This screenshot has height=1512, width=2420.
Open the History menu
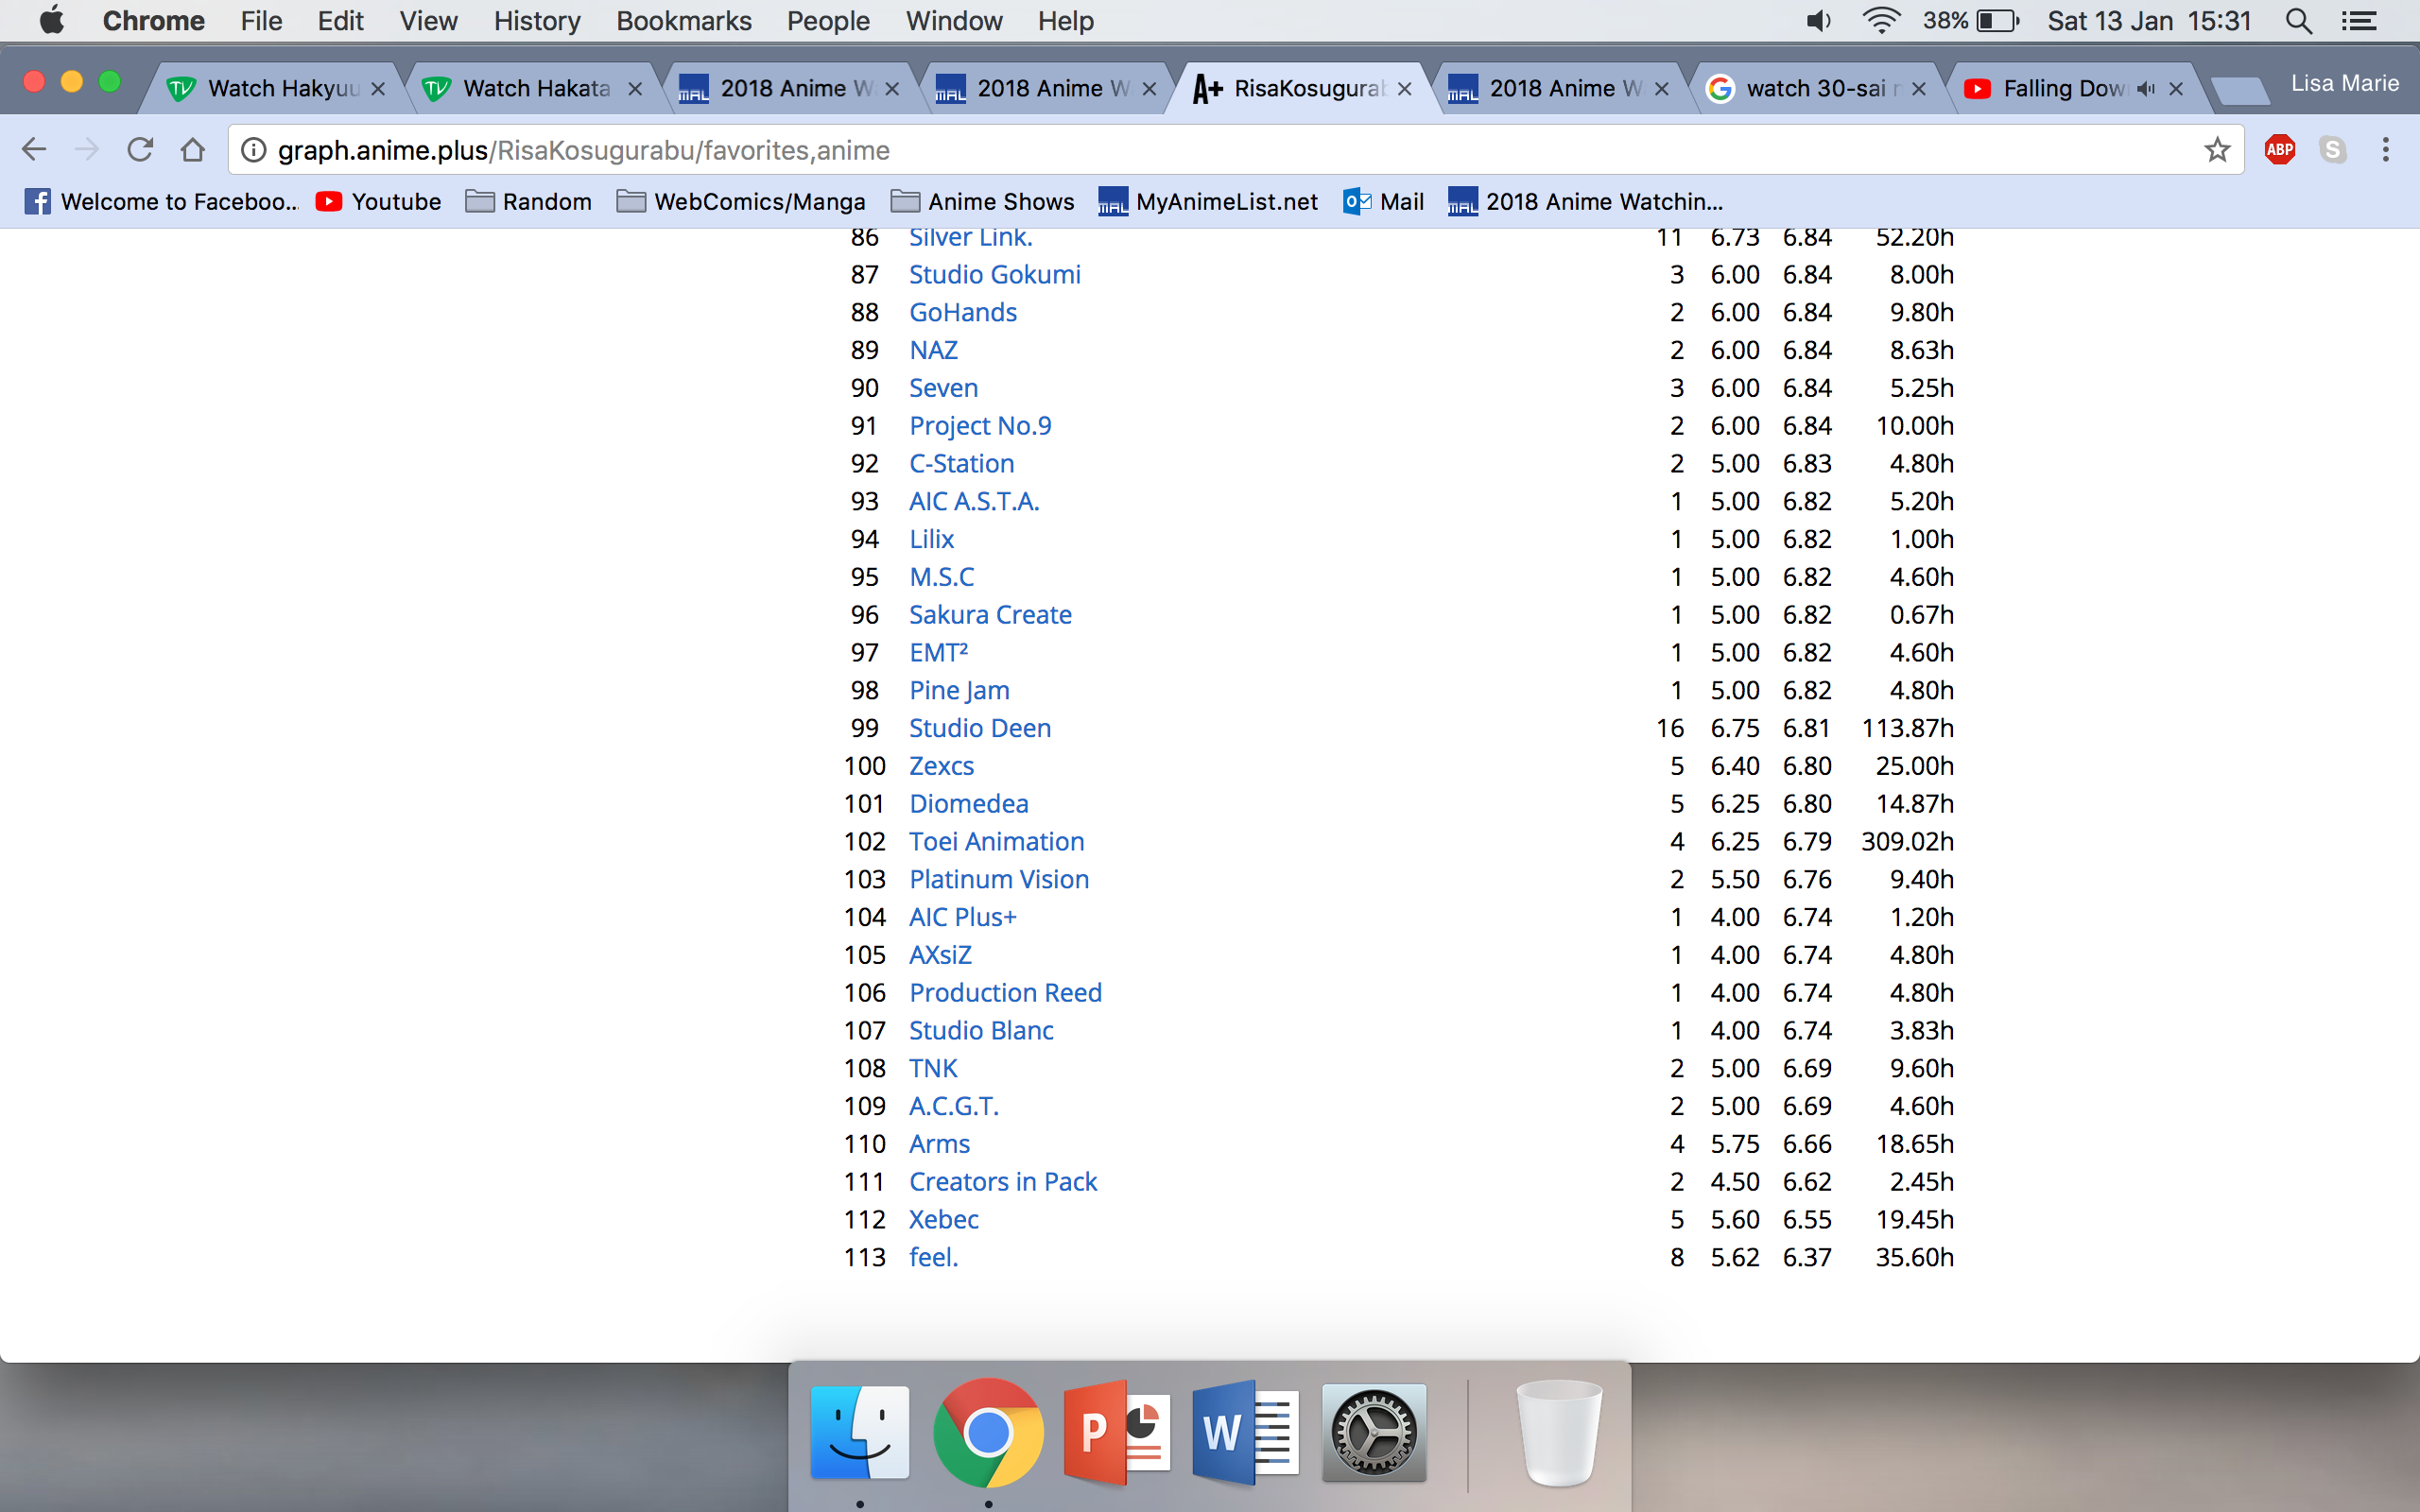point(536,21)
